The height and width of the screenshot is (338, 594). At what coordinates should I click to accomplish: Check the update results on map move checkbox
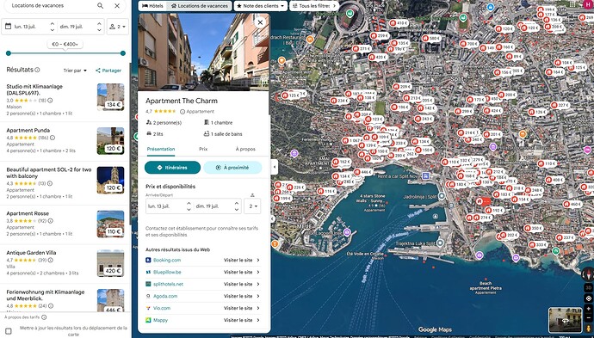tap(9, 331)
